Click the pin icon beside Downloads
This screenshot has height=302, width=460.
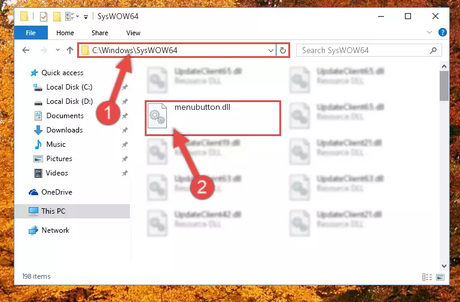(x=125, y=130)
